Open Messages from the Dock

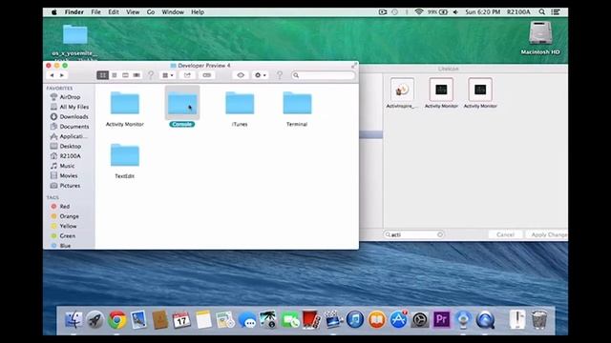coord(247,320)
